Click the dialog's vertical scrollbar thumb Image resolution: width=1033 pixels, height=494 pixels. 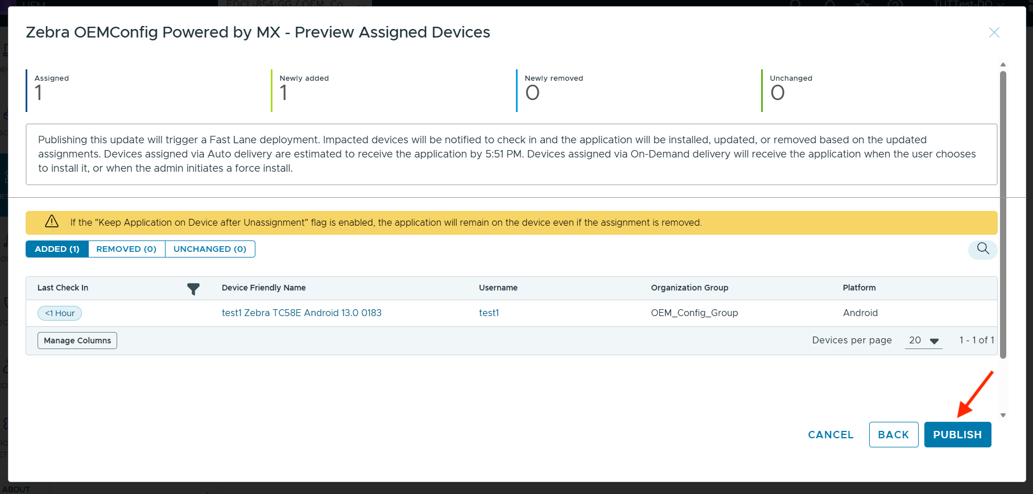(1003, 216)
